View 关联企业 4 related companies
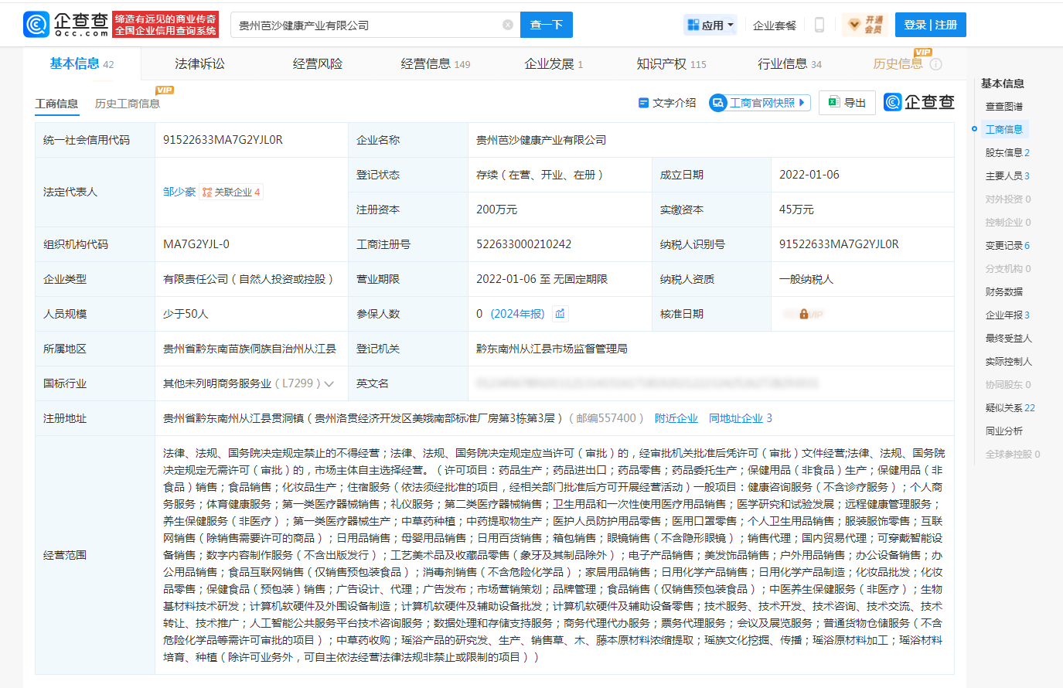 point(231,192)
